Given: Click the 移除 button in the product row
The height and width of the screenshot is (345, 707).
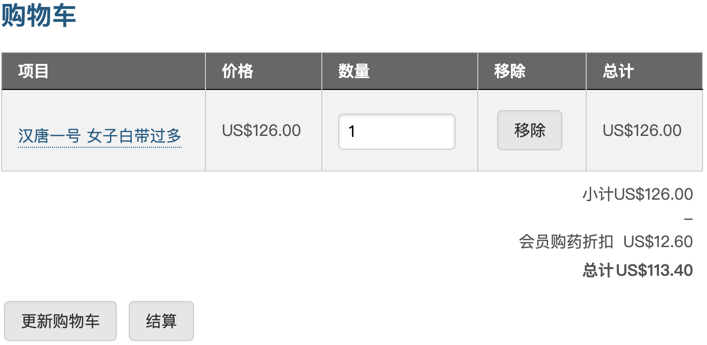Looking at the screenshot, I should point(529,130).
